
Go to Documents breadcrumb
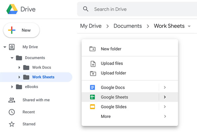(x=128, y=26)
